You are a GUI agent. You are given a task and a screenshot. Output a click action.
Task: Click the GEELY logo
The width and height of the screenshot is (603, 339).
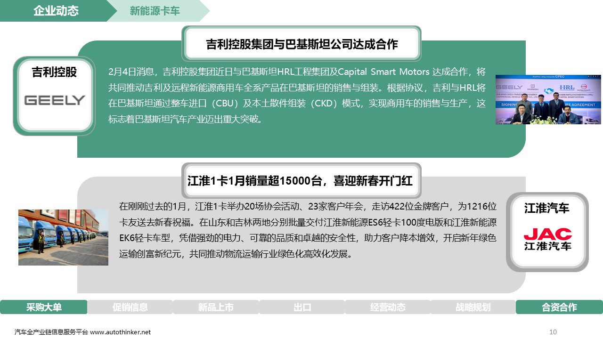pyautogui.click(x=55, y=100)
